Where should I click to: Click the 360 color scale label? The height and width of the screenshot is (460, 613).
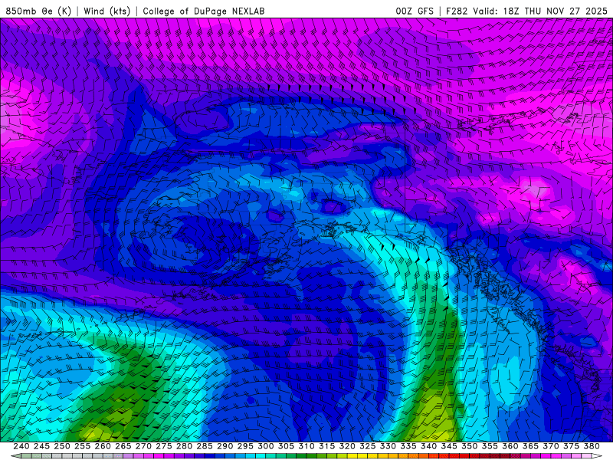pyautogui.click(x=510, y=446)
